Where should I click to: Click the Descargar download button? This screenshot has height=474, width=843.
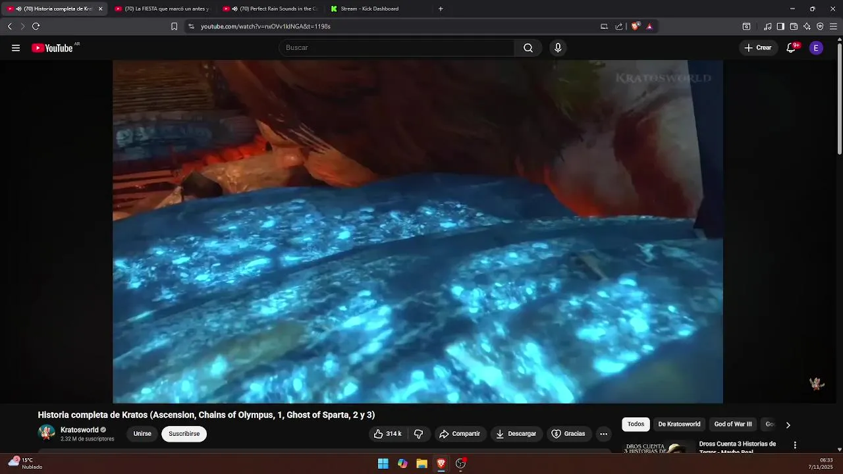[x=516, y=434]
